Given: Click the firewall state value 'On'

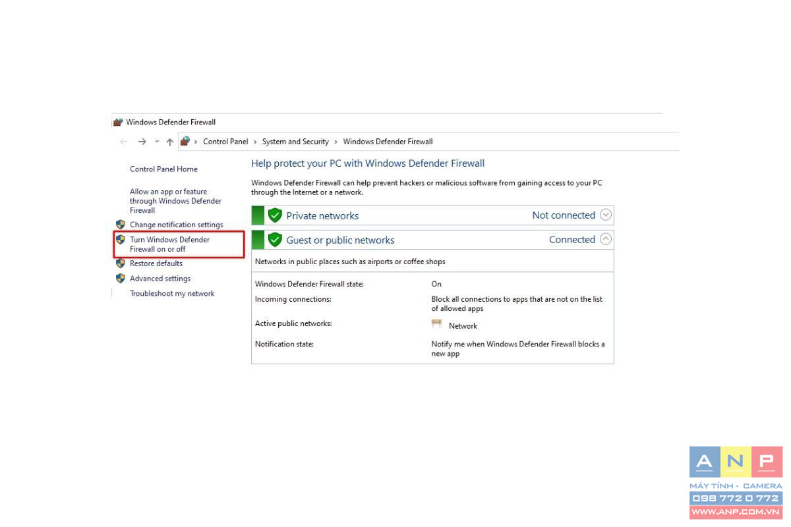Looking at the screenshot, I should 436,285.
